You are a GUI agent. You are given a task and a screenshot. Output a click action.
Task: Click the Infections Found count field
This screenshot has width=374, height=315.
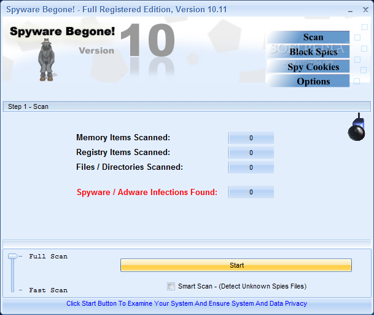(251, 192)
